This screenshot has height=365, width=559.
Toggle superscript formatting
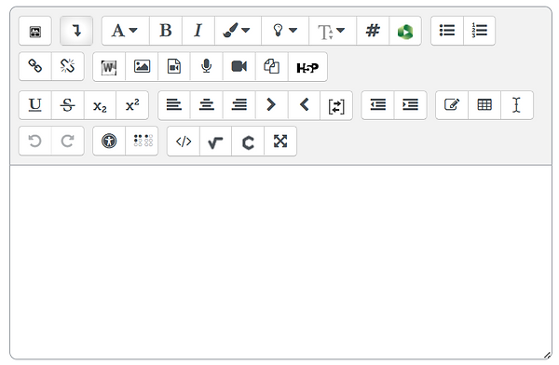132,105
